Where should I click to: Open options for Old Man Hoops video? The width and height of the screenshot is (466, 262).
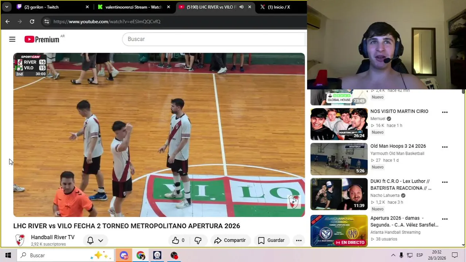click(x=445, y=147)
